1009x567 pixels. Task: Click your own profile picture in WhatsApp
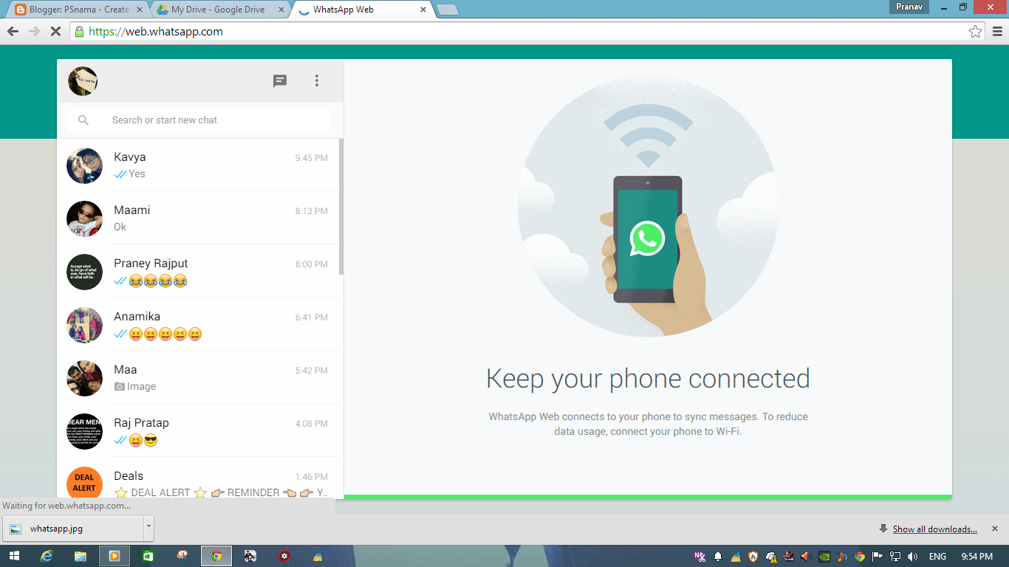83,81
